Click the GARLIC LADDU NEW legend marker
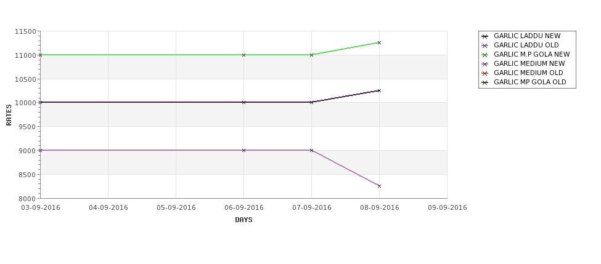The height and width of the screenshot is (264, 601). (x=485, y=37)
